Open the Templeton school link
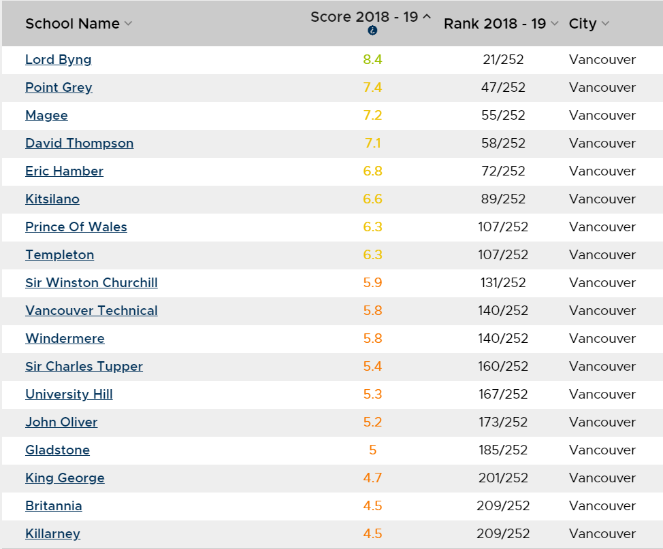Viewport: 663px width, 549px height. click(x=60, y=255)
